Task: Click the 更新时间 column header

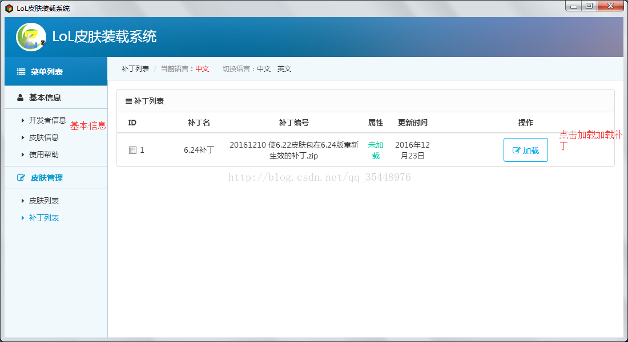Action: (x=413, y=123)
